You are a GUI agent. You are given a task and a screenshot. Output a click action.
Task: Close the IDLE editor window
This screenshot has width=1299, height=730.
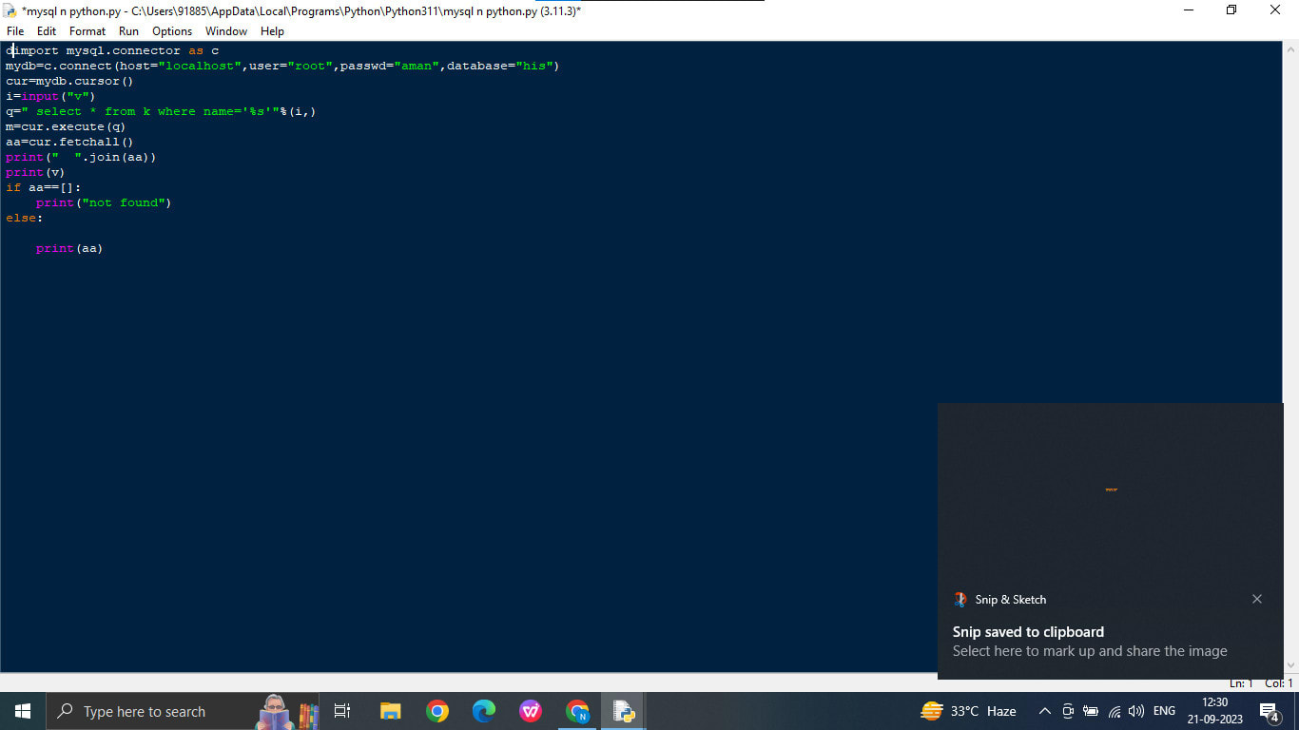point(1276,10)
